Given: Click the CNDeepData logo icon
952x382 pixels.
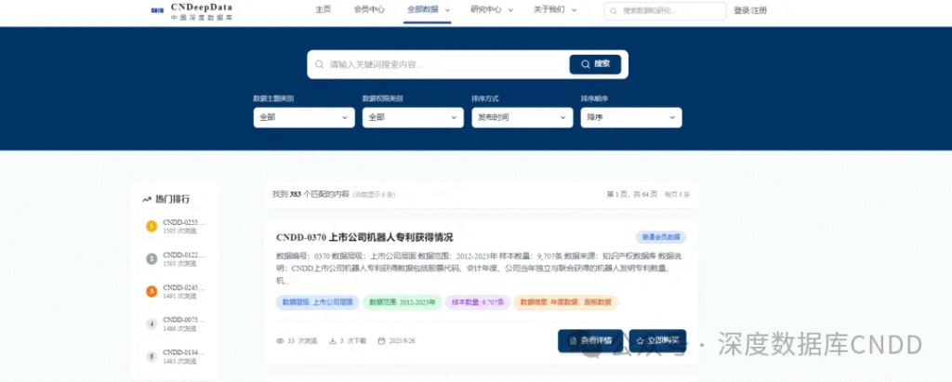Looking at the screenshot, I should (x=156, y=11).
